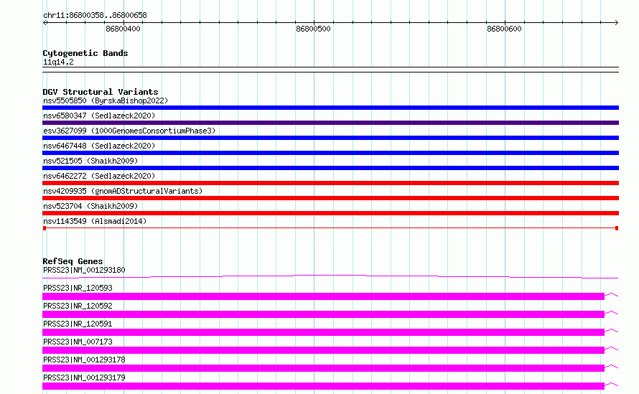Click the 86800400 ruler position label
Image resolution: width=639 pixels, height=394 pixels.
click(x=123, y=29)
